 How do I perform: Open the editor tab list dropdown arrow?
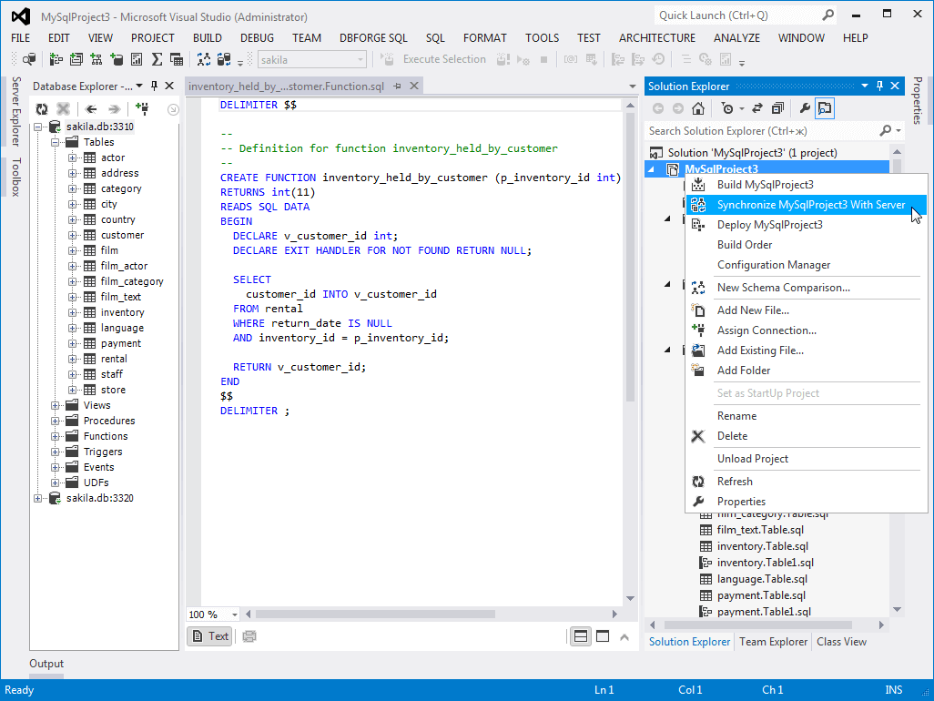point(633,86)
